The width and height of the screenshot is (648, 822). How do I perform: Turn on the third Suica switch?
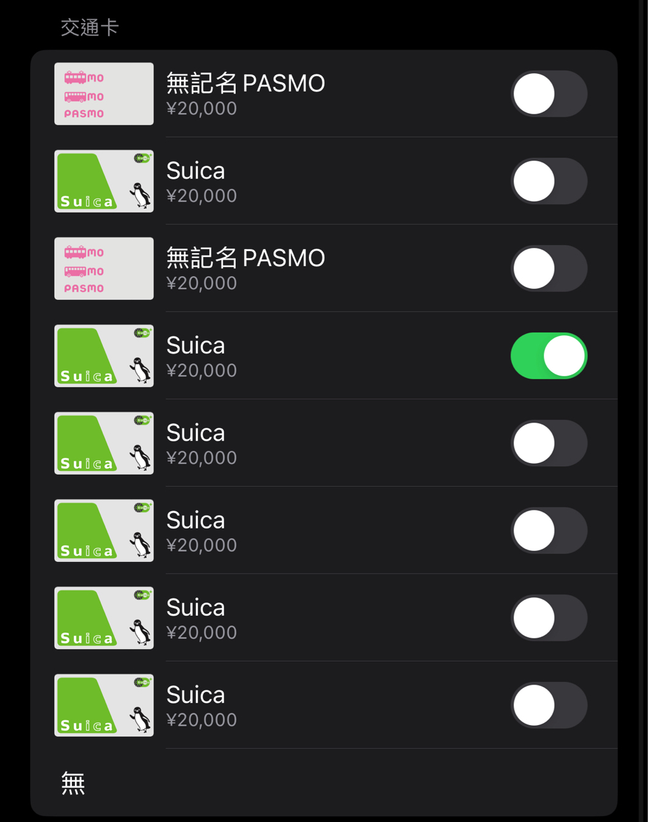point(549,443)
